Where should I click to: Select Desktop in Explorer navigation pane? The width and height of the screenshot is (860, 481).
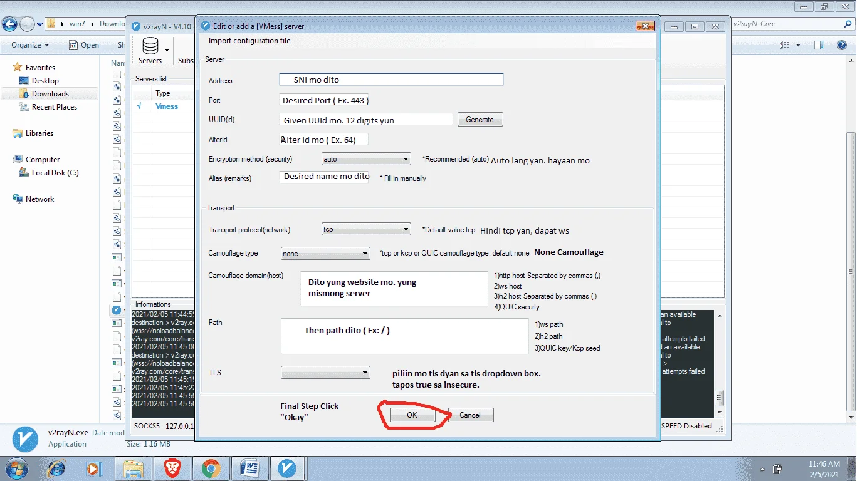[45, 81]
